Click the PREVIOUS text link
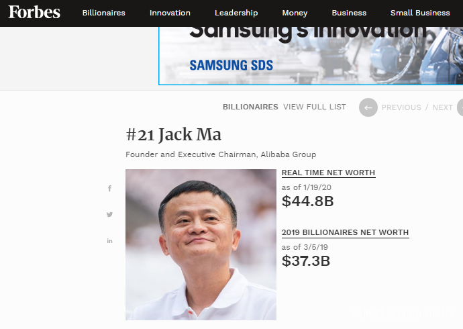463x329 pixels. point(401,107)
